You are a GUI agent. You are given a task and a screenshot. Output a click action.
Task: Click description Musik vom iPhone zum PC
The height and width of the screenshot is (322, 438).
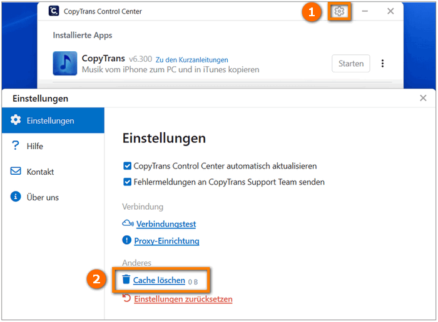(170, 70)
